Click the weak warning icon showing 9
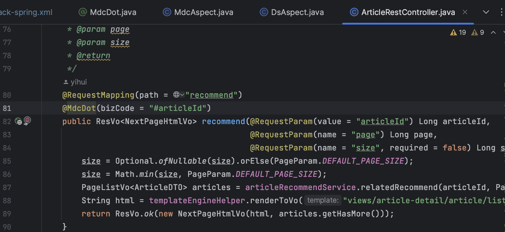Viewport: 505px width, 232px height. tap(478, 32)
